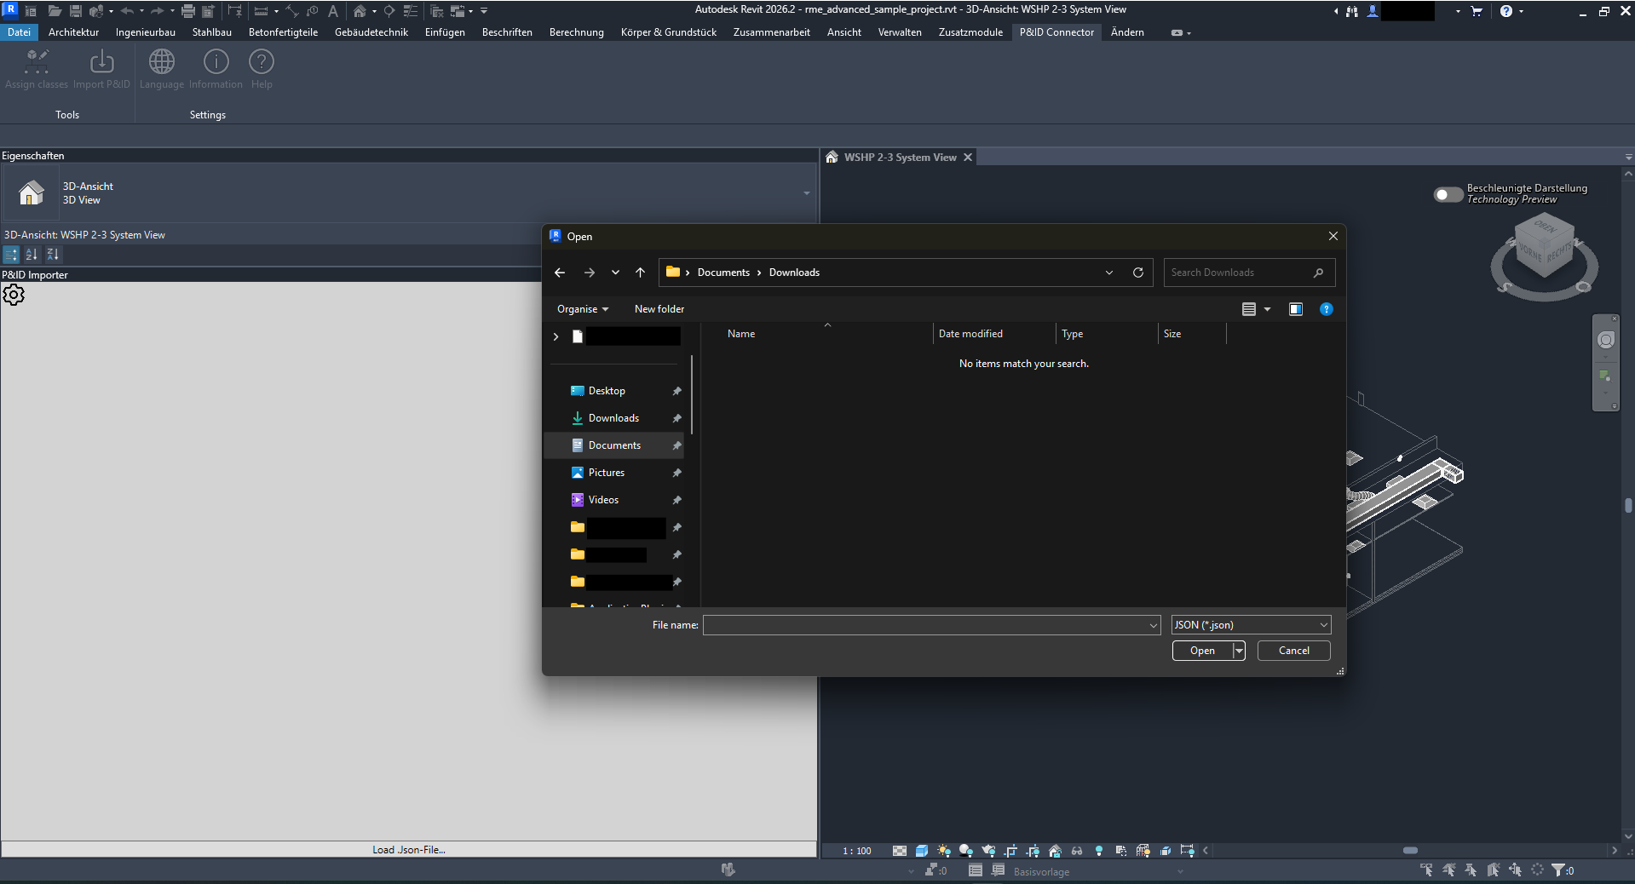The width and height of the screenshot is (1635, 884).
Task: Click the Reveal Hidden Elements glasses icon
Action: [x=1077, y=851]
